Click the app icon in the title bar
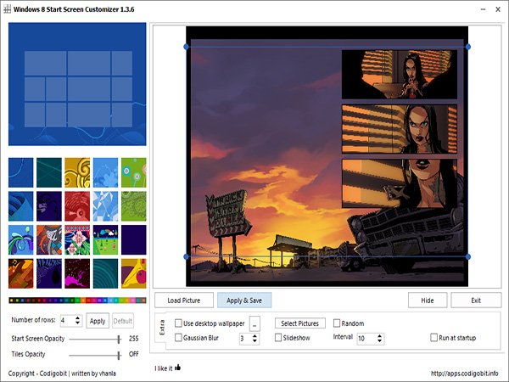509x382 pixels. [x=7, y=9]
